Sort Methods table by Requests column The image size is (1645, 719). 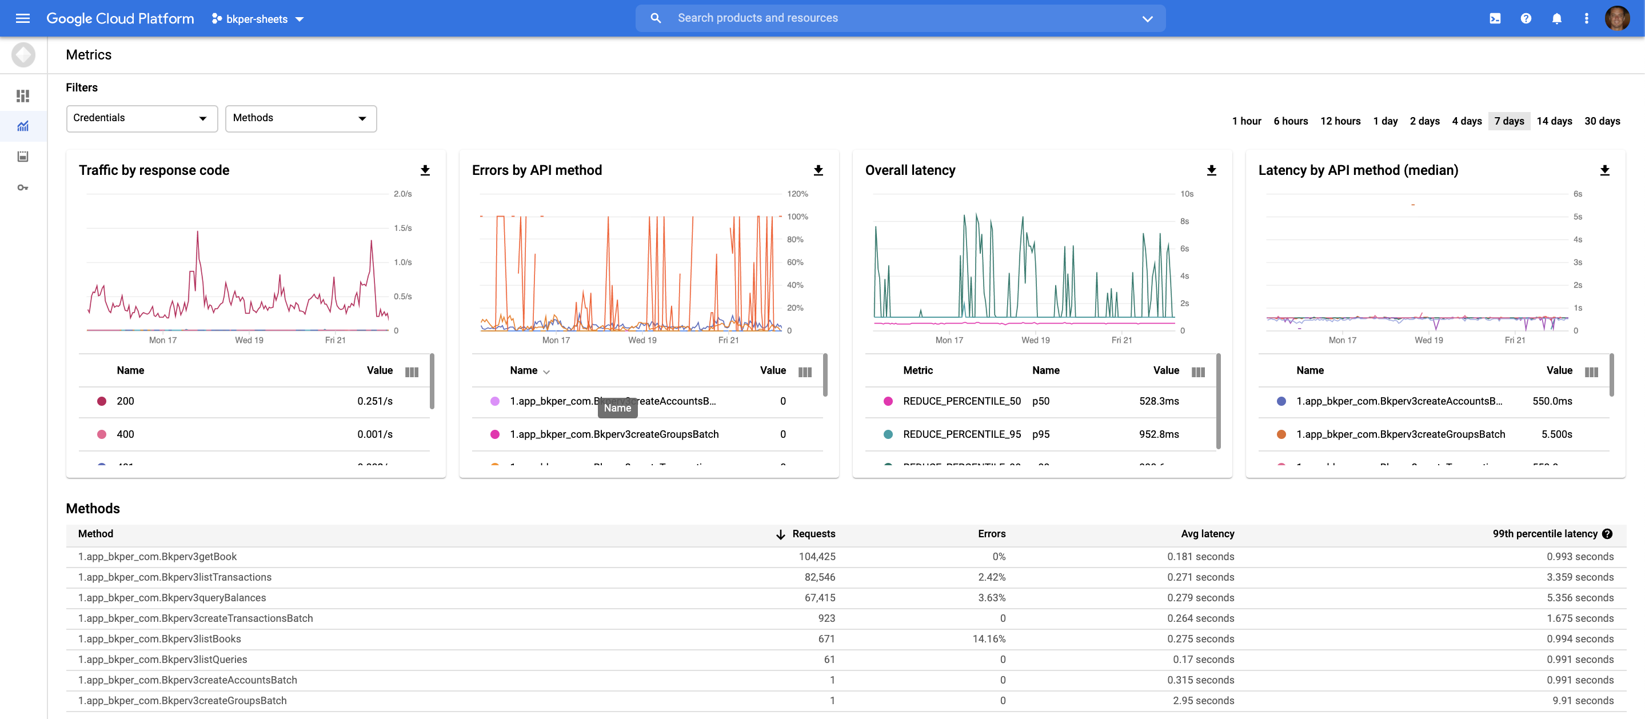pos(812,533)
